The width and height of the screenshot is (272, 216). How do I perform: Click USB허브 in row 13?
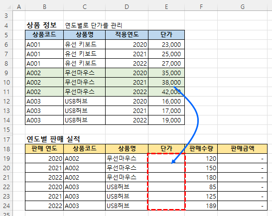pos(85,111)
